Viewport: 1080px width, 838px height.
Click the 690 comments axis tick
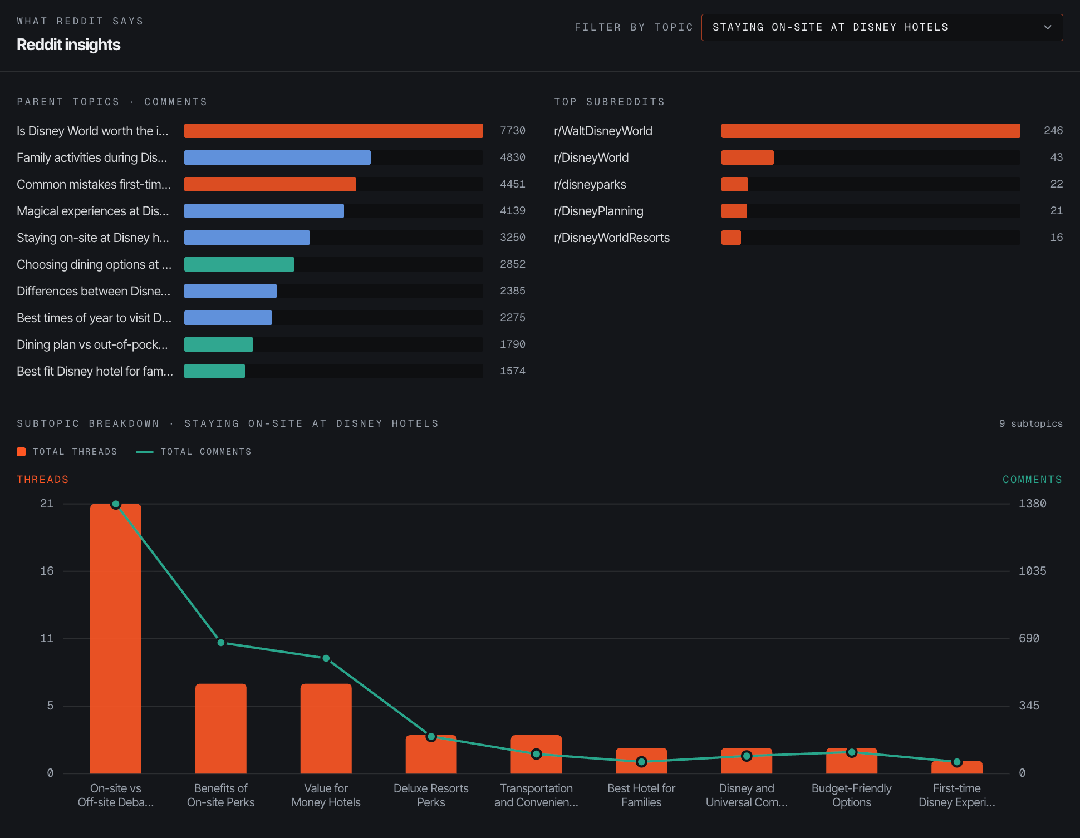coord(1029,638)
